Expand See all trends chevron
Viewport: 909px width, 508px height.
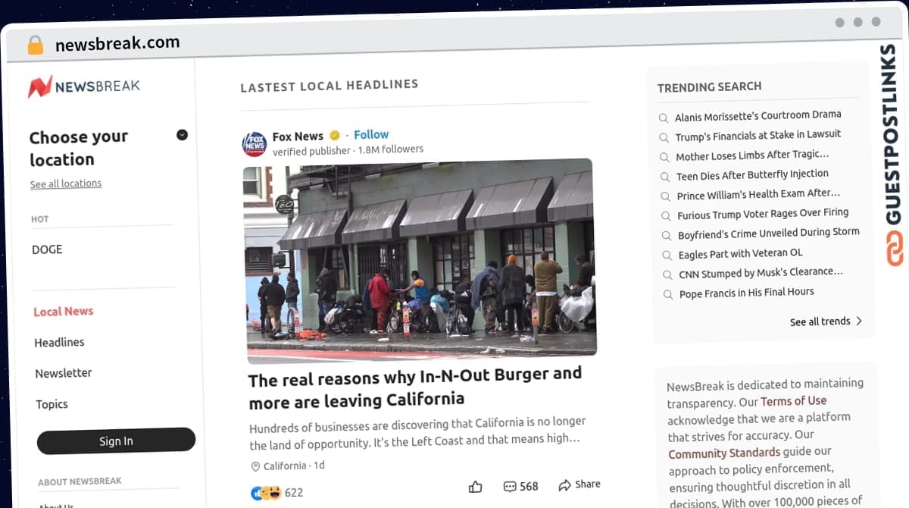[x=859, y=321]
